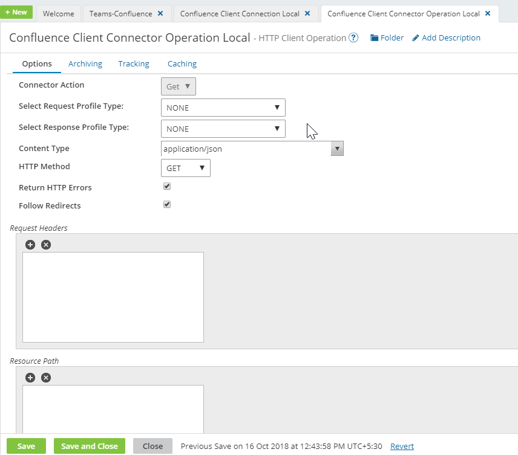518x455 pixels.
Task: Toggle the Return HTTP Errors checkbox
Action: 167,187
